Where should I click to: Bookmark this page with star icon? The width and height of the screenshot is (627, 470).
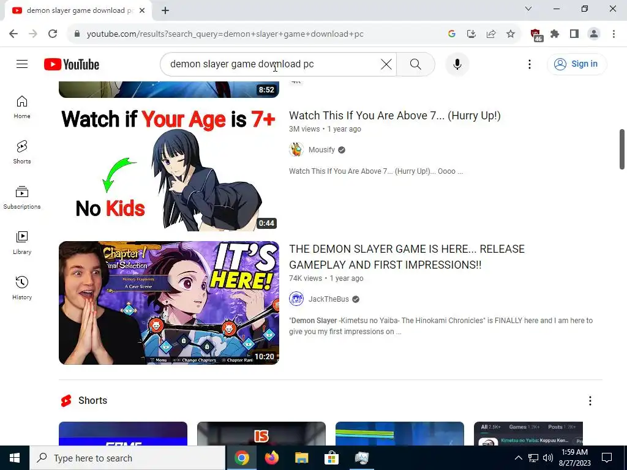click(511, 34)
